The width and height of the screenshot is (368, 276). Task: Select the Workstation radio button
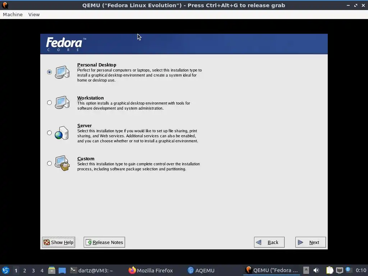(x=49, y=102)
